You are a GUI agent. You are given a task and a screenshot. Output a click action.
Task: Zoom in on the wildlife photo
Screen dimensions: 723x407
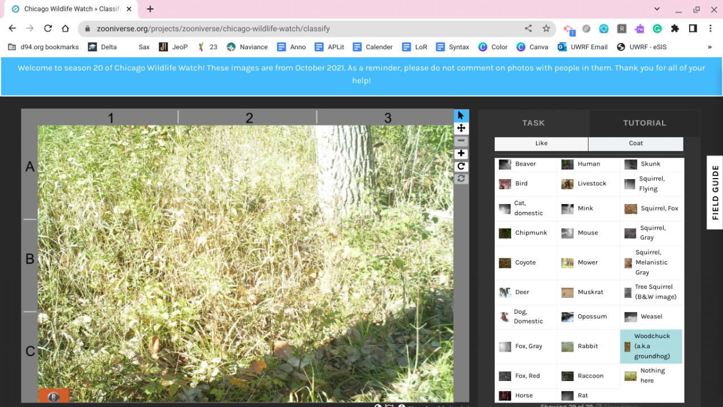click(x=461, y=153)
